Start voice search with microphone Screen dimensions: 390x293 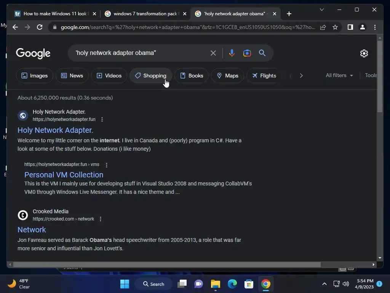232,53
